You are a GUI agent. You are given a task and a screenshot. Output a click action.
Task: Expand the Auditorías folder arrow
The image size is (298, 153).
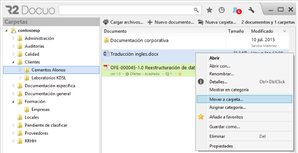click(x=13, y=46)
